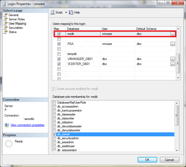The width and height of the screenshot is (186, 167).
Task: Click the Script toolbar label
Action: [59, 12]
